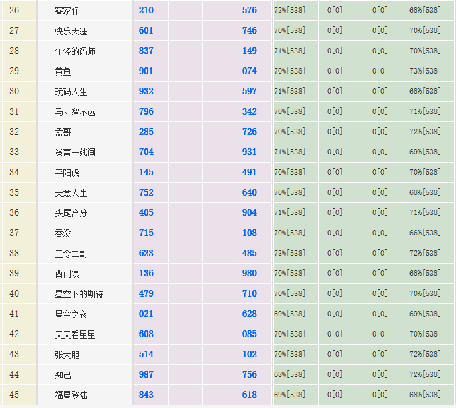Viewport: 456px width, 408px height.
Task: Click the number 618 for 福星登陆
Action: 249,395
